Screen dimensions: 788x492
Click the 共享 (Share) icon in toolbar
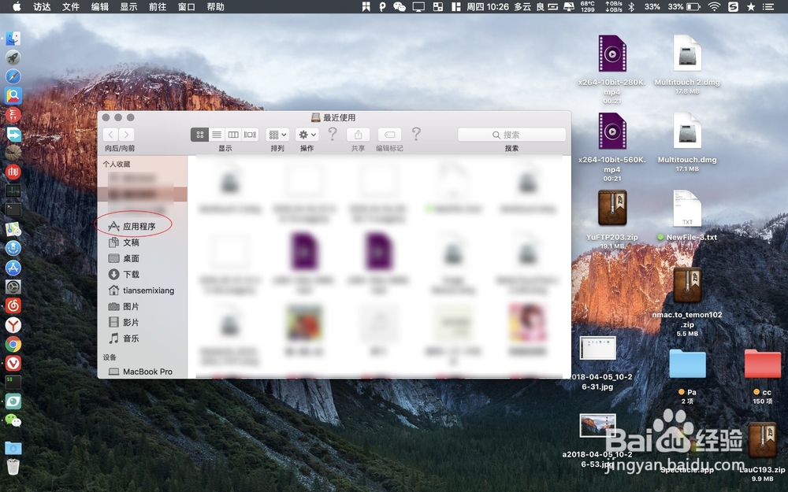tap(358, 134)
